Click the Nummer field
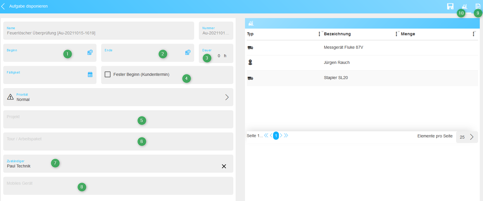 216,31
